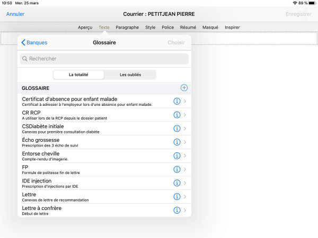Switch to Les oubliés segment
This screenshot has height=238, width=318.
click(x=130, y=75)
